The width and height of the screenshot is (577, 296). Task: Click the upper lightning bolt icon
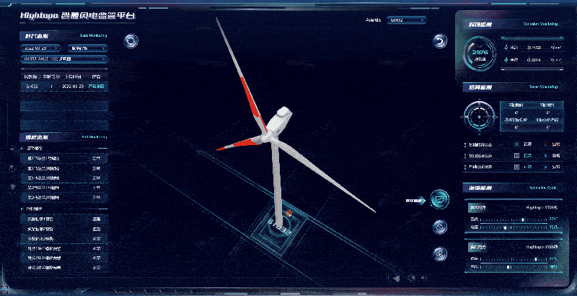[507, 48]
